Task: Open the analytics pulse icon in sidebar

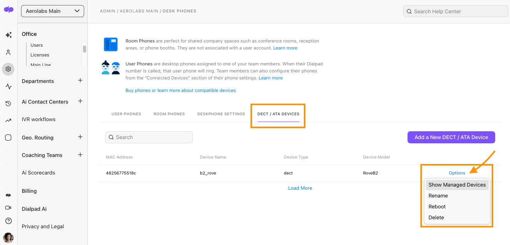Action: (x=8, y=86)
